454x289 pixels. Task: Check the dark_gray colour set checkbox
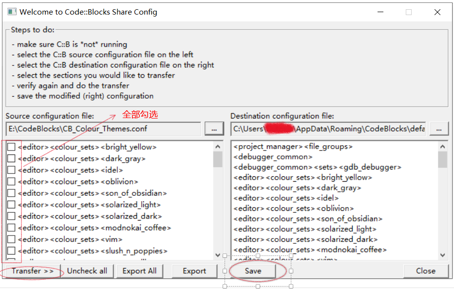[x=11, y=158]
